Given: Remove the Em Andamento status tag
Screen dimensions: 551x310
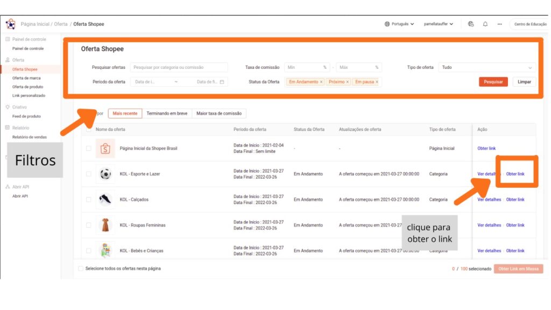Looking at the screenshot, I should click(321, 82).
